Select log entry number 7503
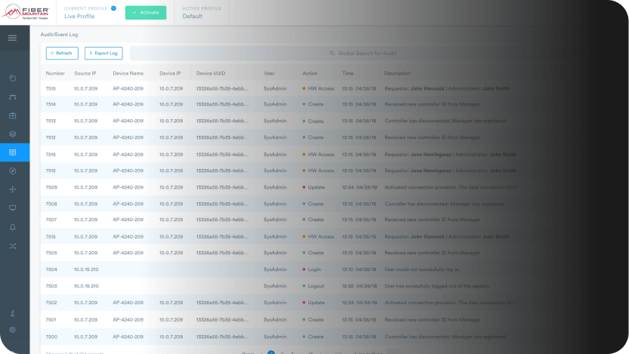The width and height of the screenshot is (629, 354). click(51, 286)
